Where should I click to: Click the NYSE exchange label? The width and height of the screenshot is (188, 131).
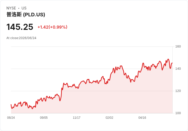pyautogui.click(x=11, y=8)
